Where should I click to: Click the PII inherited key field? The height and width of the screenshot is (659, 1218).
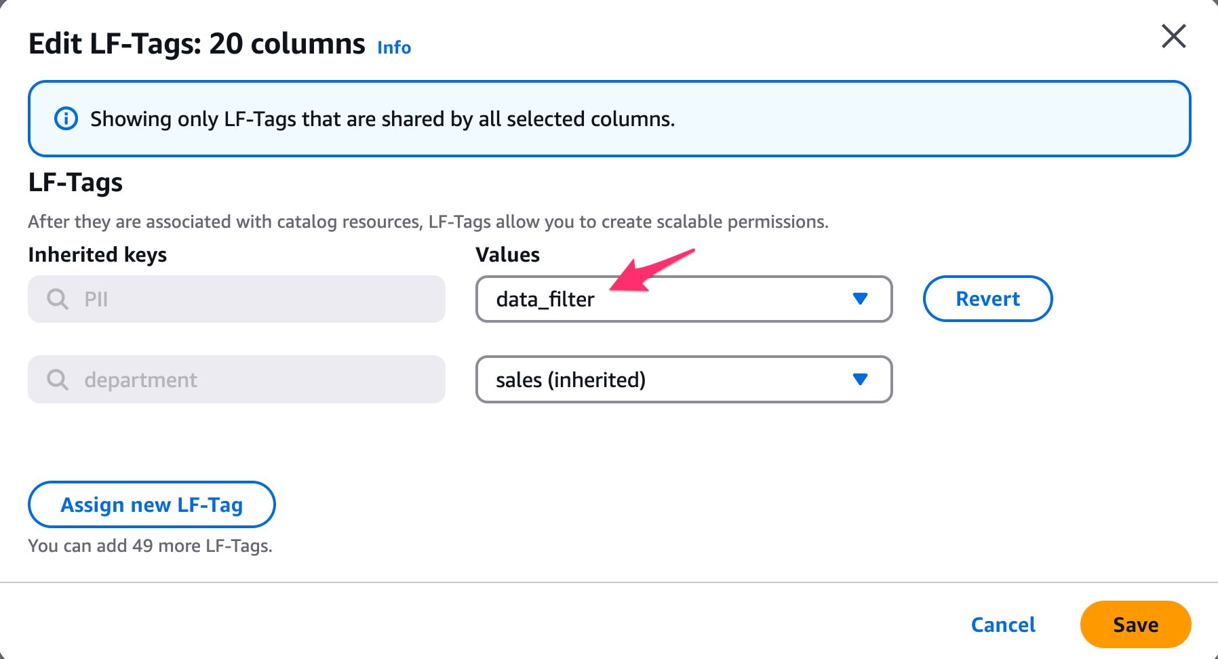[x=237, y=299]
